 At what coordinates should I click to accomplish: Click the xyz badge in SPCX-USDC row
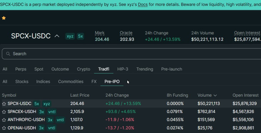coord(46,104)
